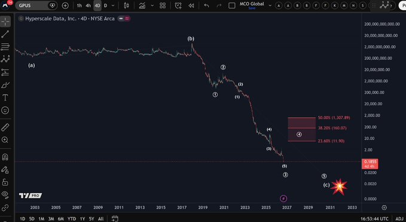
Task: Click the MCO Global layout name
Action: tap(252, 4)
